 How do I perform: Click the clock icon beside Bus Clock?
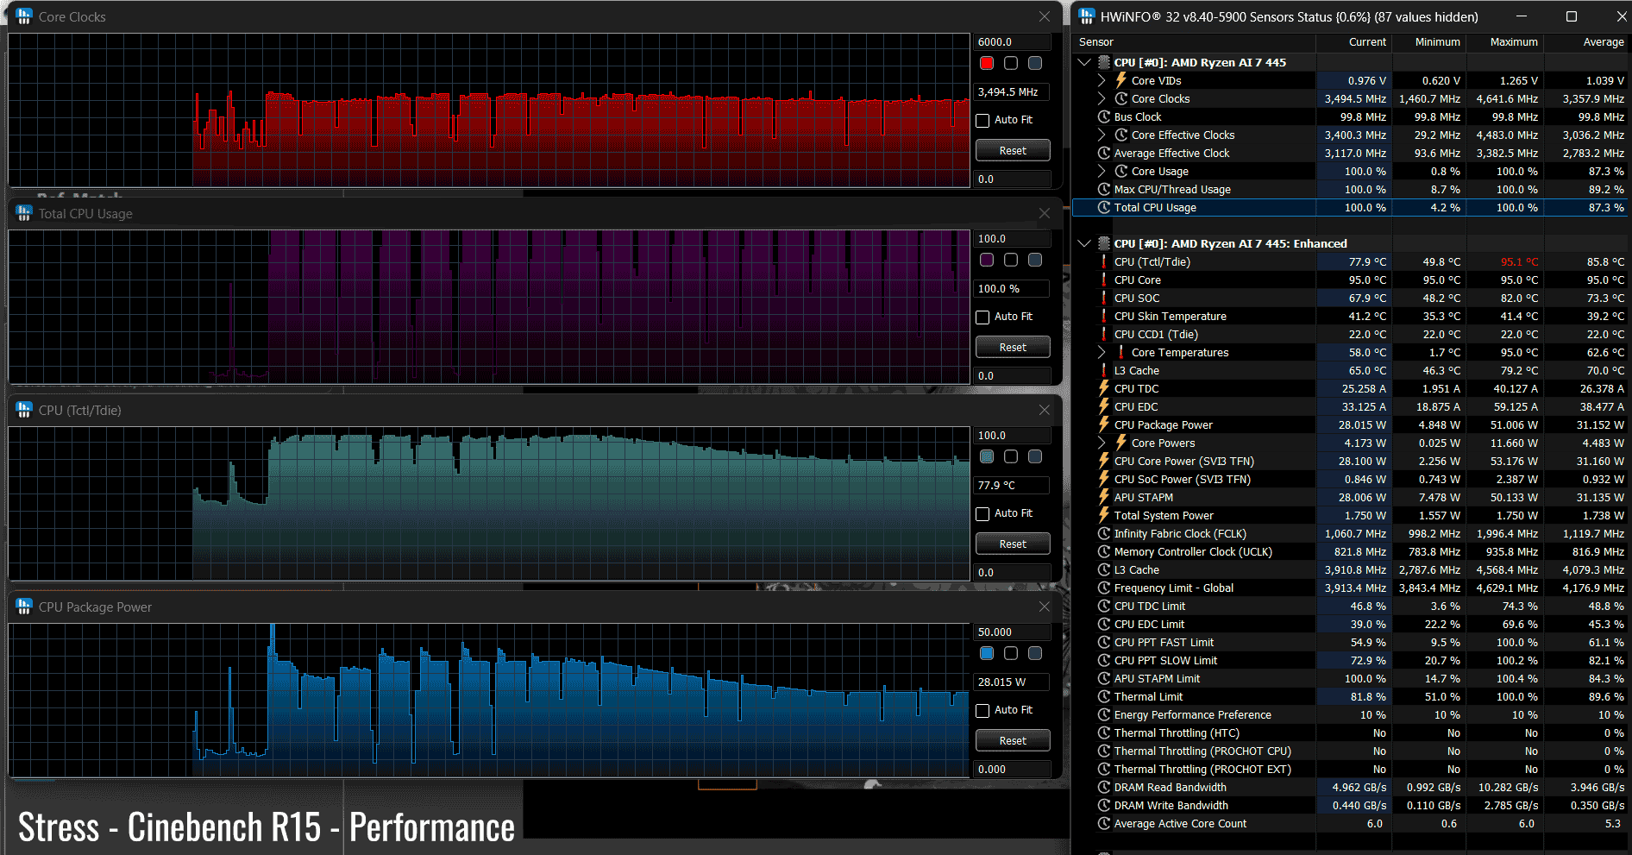tap(1104, 116)
